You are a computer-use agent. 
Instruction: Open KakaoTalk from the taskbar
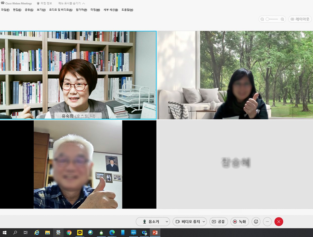pyautogui.click(x=80, y=233)
